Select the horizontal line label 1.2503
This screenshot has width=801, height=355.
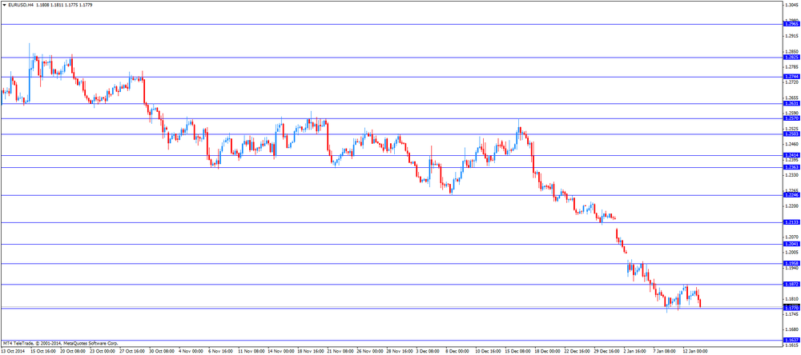click(791, 134)
